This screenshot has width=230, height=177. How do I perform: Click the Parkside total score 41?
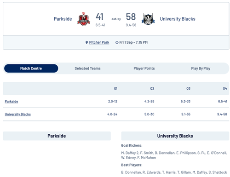tap(100, 17)
